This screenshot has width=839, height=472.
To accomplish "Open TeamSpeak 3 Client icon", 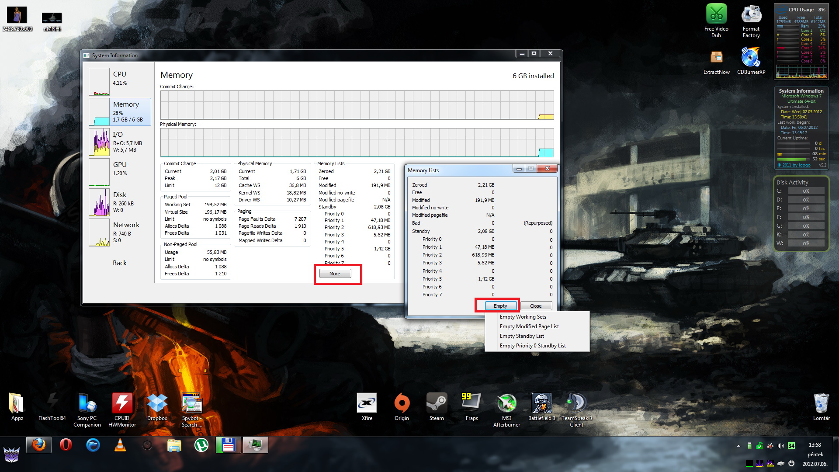I will (576, 410).
